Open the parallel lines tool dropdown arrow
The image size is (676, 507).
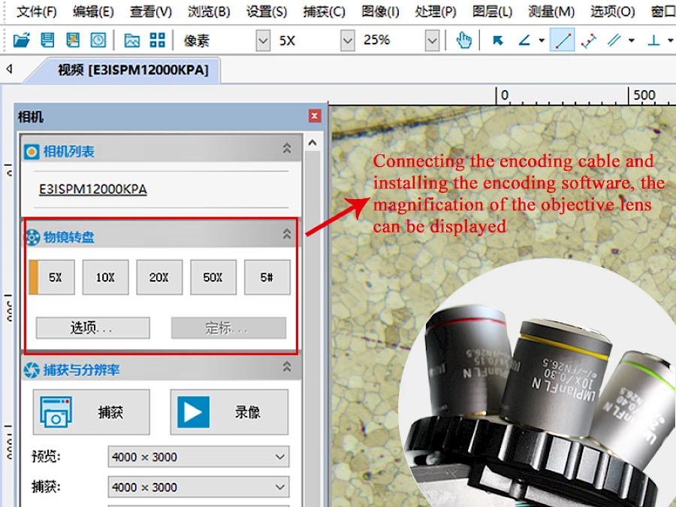click(x=632, y=41)
